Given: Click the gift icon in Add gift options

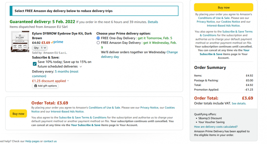Looking at the screenshot, I should coord(35,86).
